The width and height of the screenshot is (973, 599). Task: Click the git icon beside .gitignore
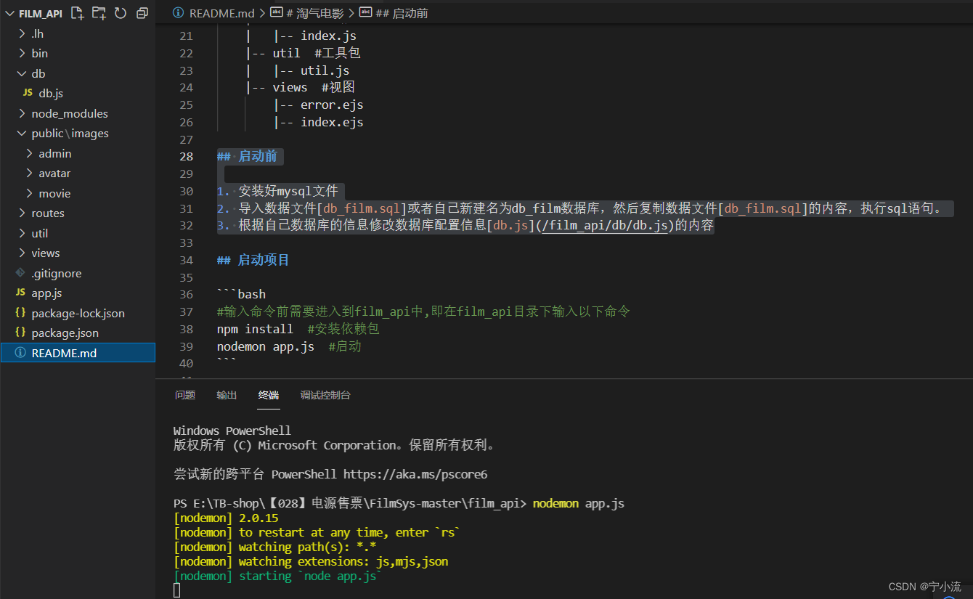click(x=20, y=273)
